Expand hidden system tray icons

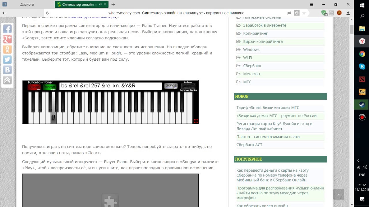[x=358, y=161]
